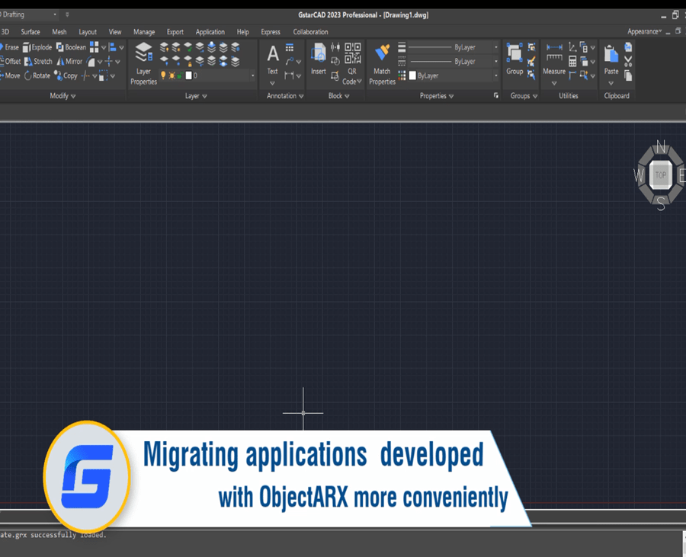Viewport: 686px width, 557px height.
Task: Click the Match Properties tool
Action: (383, 59)
